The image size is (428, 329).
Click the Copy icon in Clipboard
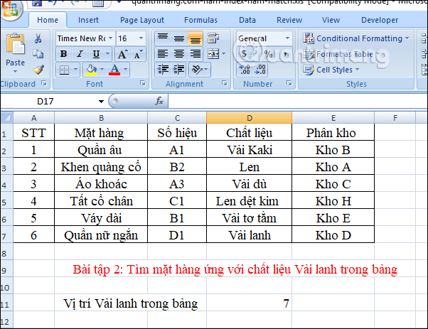click(38, 54)
